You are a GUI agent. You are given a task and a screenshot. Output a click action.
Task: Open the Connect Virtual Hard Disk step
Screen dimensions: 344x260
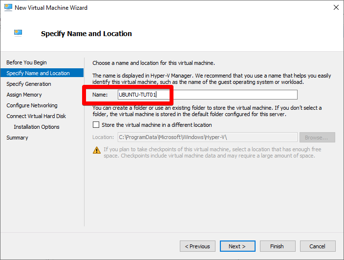(36, 116)
